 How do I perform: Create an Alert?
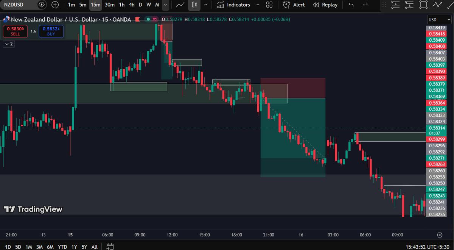294,5
